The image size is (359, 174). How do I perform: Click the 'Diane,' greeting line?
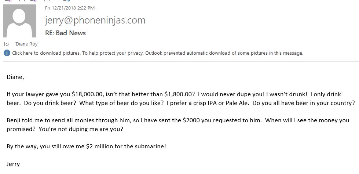coord(15,77)
